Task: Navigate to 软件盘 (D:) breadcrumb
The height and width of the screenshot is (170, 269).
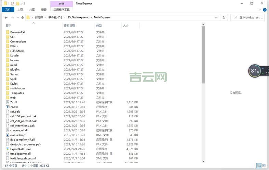Action: click(x=55, y=17)
